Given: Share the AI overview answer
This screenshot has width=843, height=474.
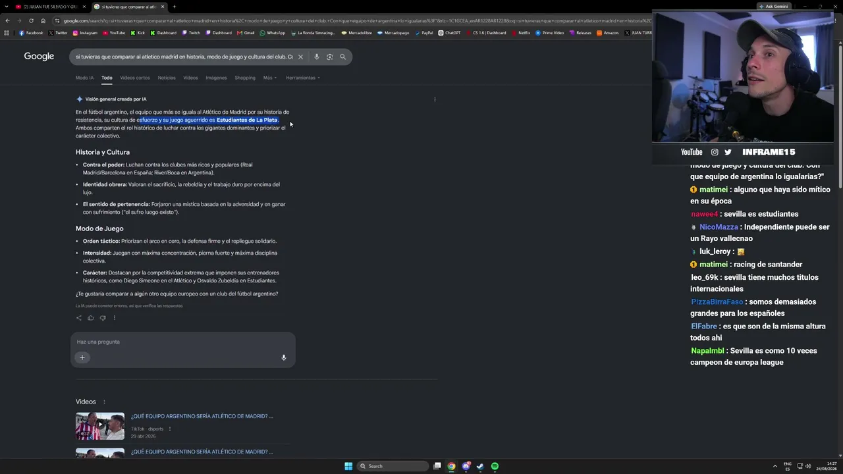Looking at the screenshot, I should 79,318.
